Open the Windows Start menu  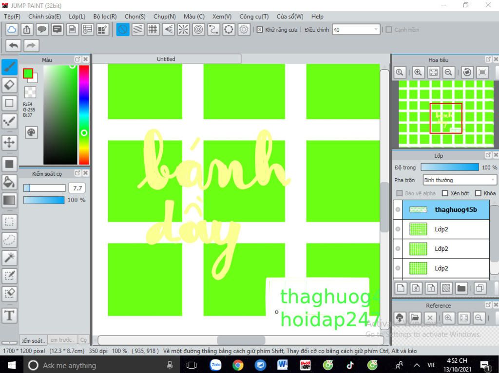pyautogui.click(x=12, y=365)
